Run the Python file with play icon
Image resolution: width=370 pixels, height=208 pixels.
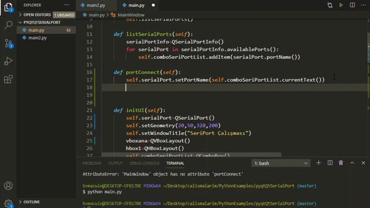pos(341,5)
